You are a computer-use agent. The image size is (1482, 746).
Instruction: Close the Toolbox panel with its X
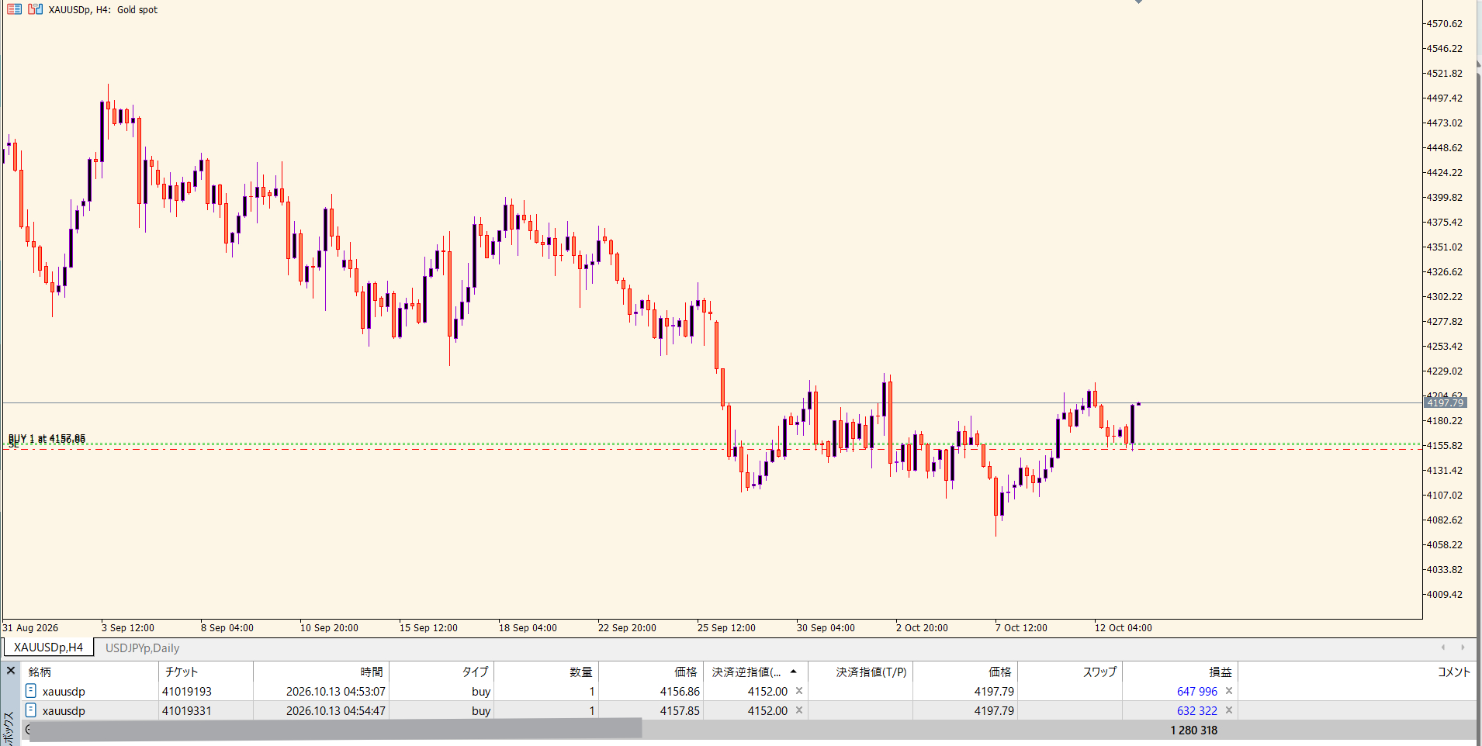coord(11,671)
